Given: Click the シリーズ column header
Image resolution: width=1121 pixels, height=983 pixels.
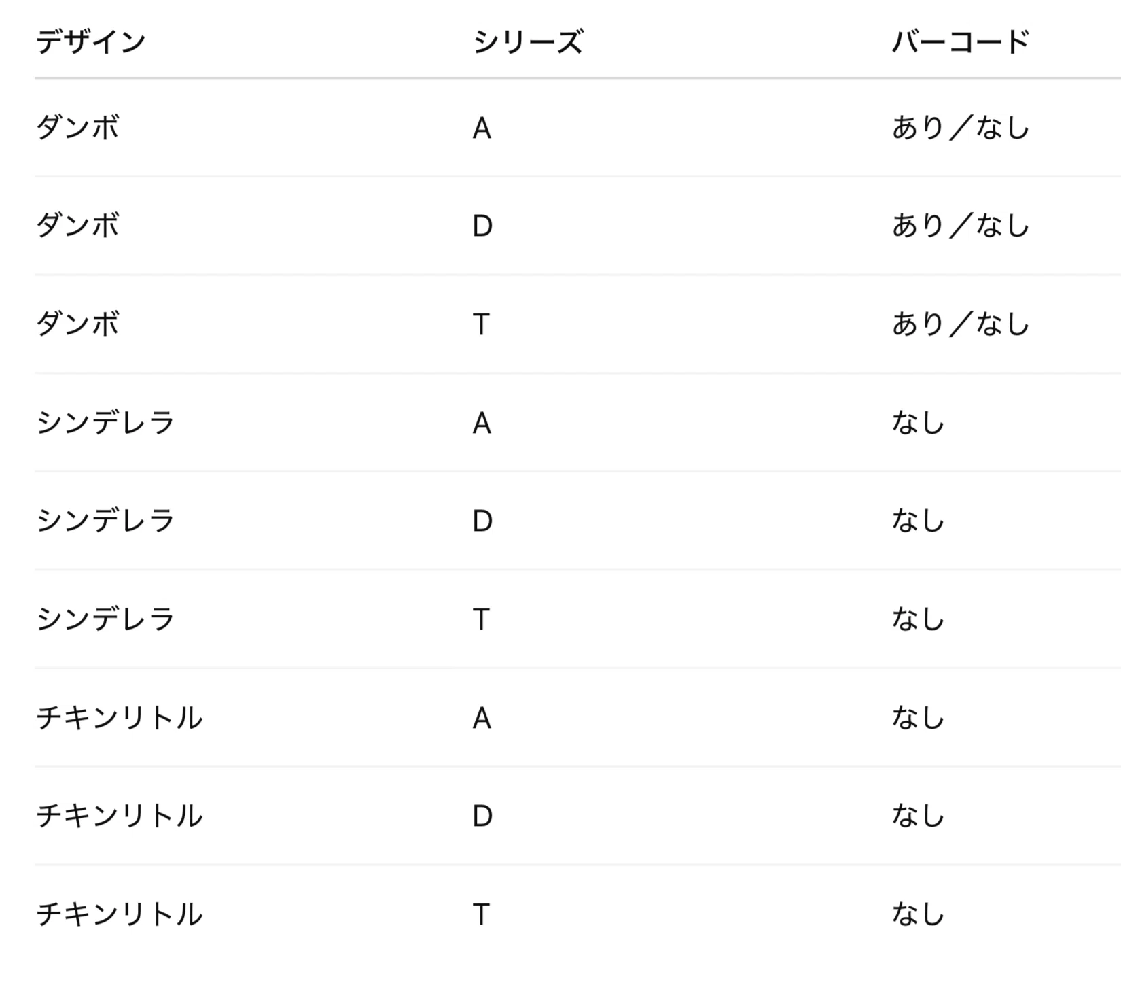Looking at the screenshot, I should [528, 42].
